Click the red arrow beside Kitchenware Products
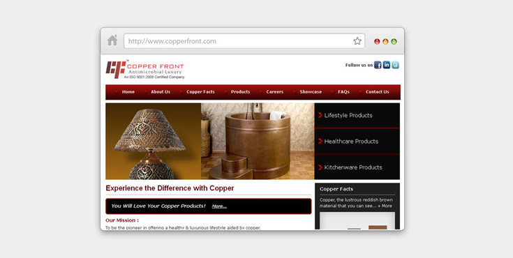Image resolution: width=513 pixels, height=258 pixels. click(x=320, y=167)
